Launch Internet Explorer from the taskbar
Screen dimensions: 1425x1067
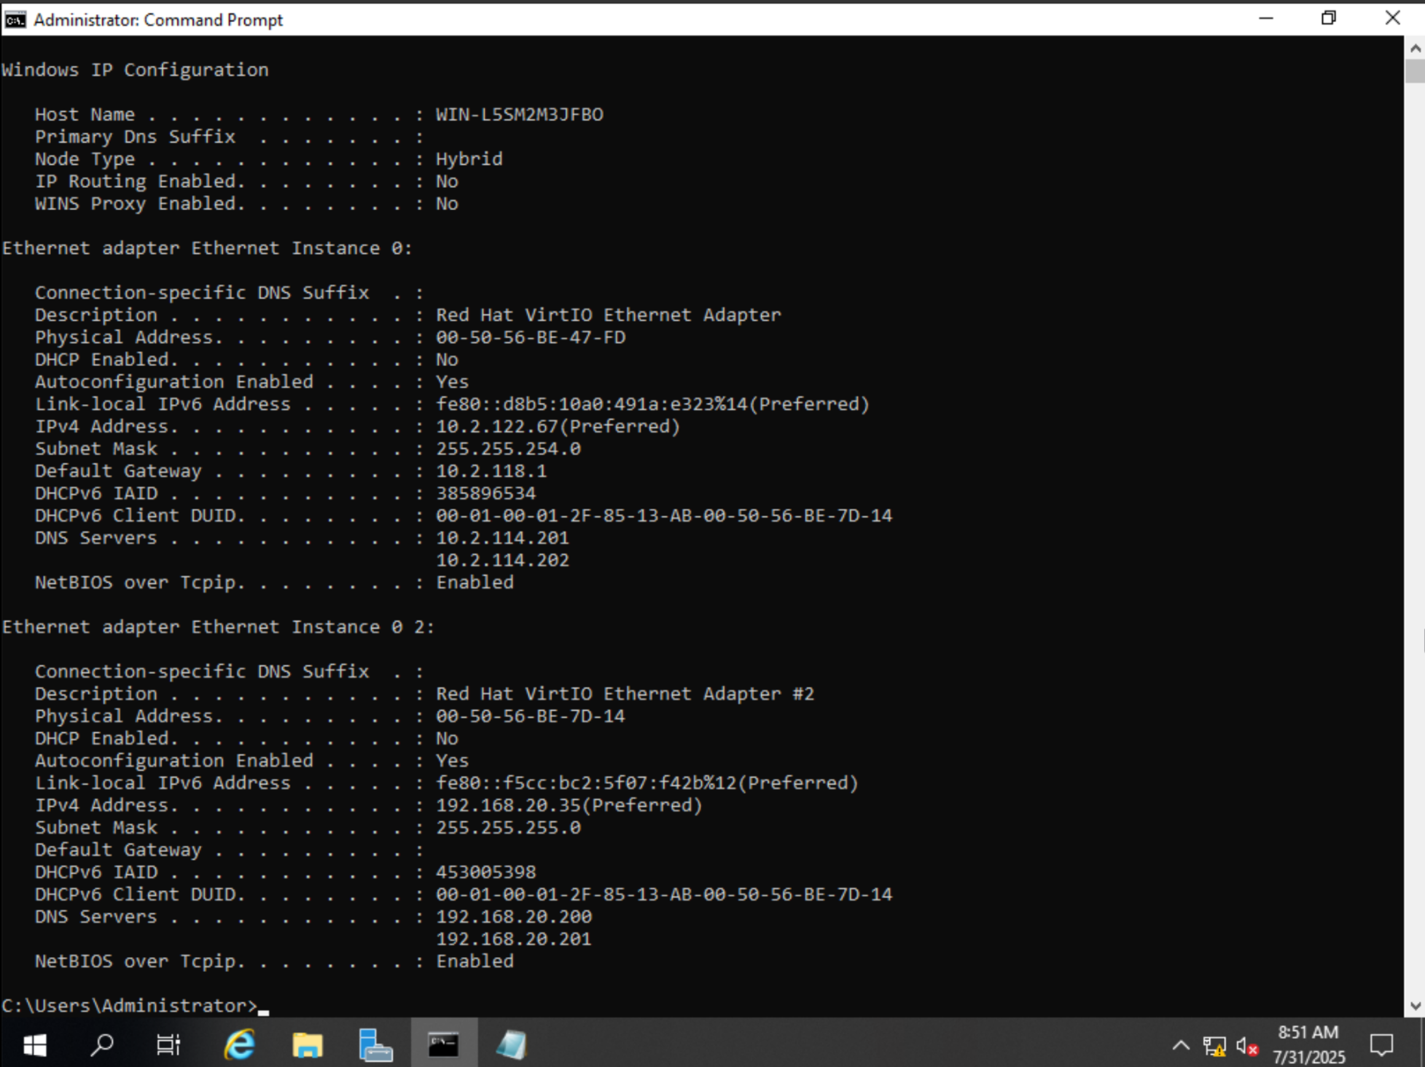(x=240, y=1044)
